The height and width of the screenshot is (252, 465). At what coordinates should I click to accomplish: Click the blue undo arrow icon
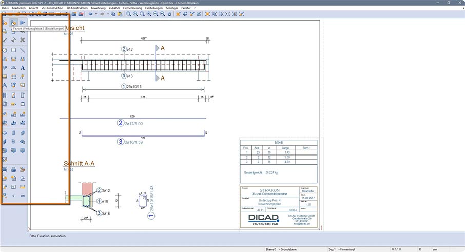(x=91, y=14)
